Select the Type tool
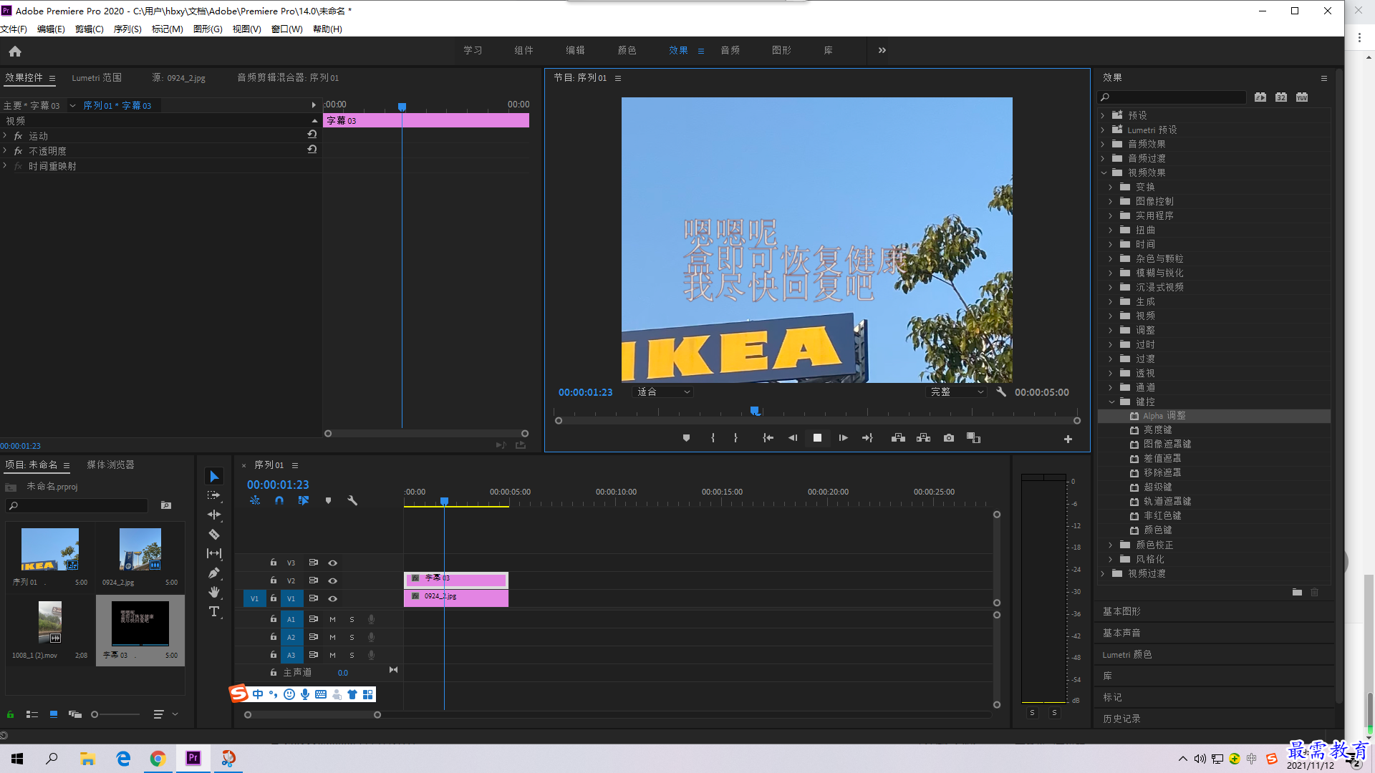 coord(214,611)
